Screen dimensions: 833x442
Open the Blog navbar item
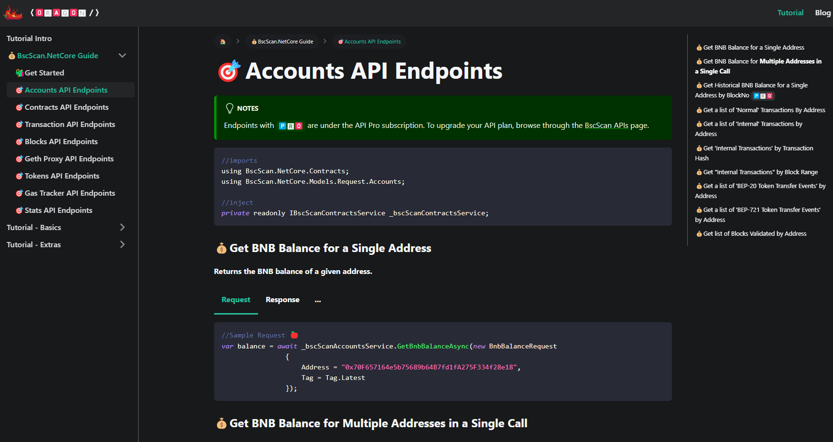[822, 13]
